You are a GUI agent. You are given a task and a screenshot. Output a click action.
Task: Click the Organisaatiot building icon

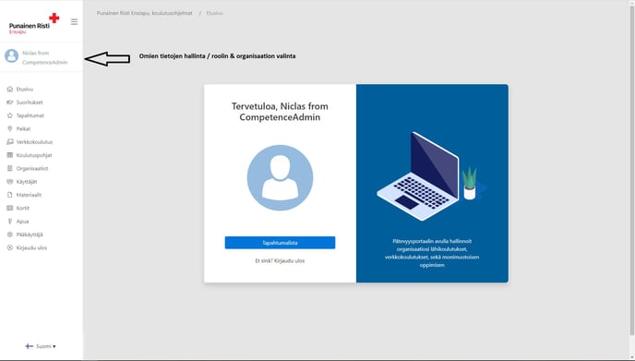pyautogui.click(x=10, y=169)
